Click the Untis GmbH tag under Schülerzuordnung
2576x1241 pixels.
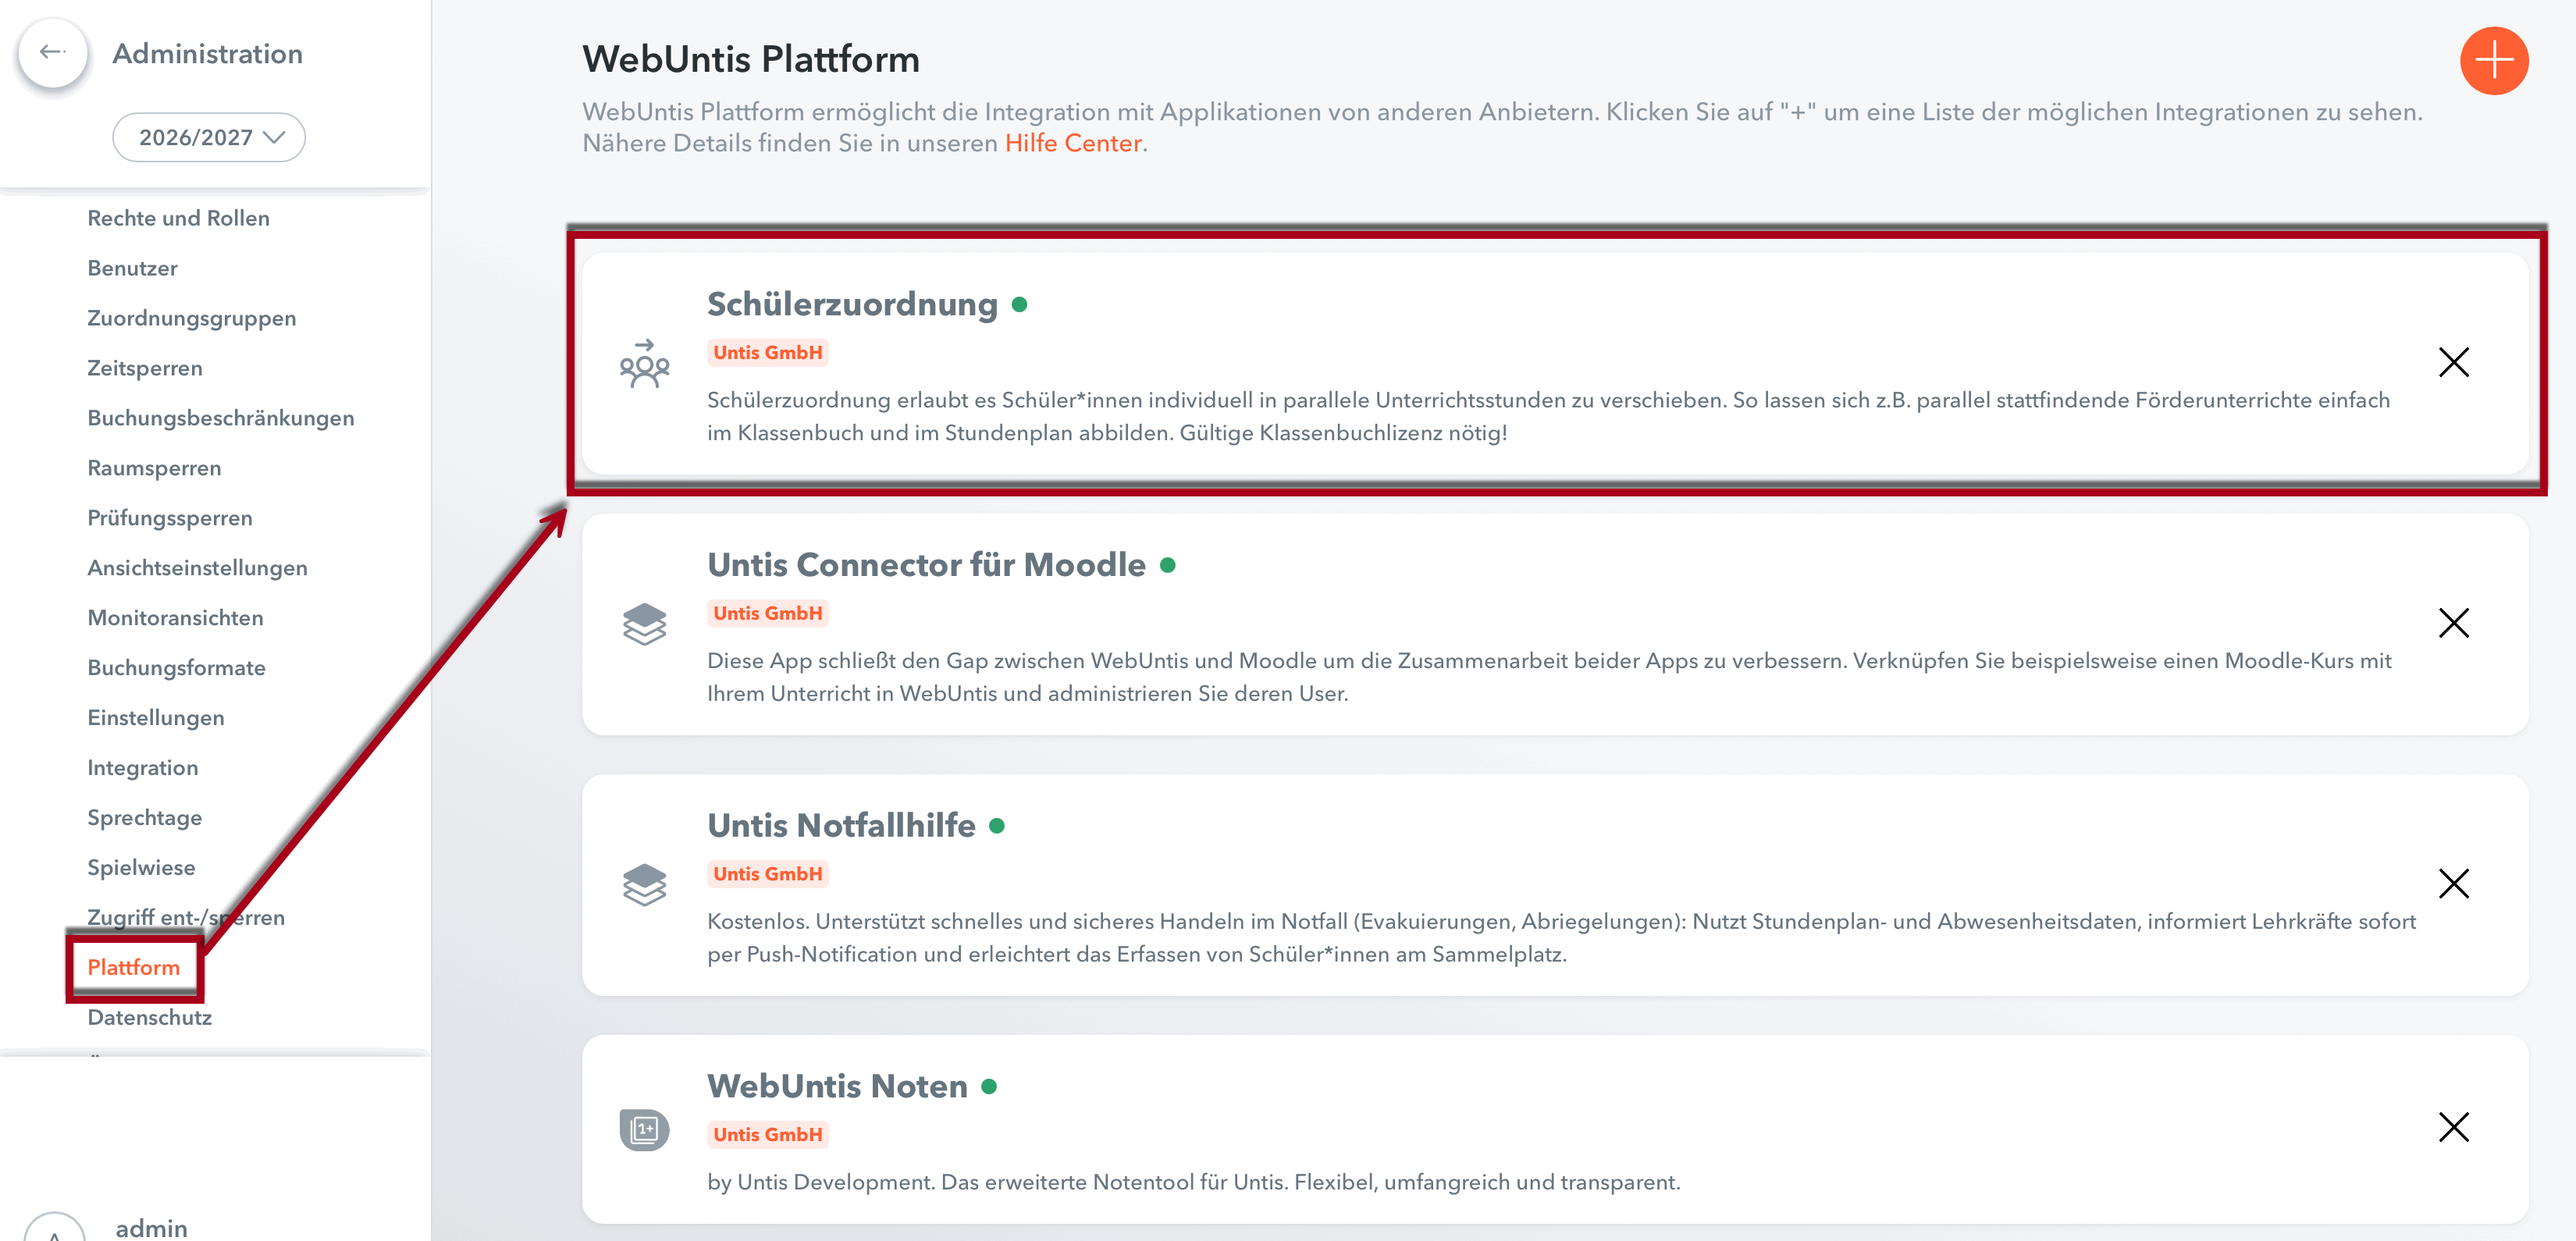click(x=768, y=352)
